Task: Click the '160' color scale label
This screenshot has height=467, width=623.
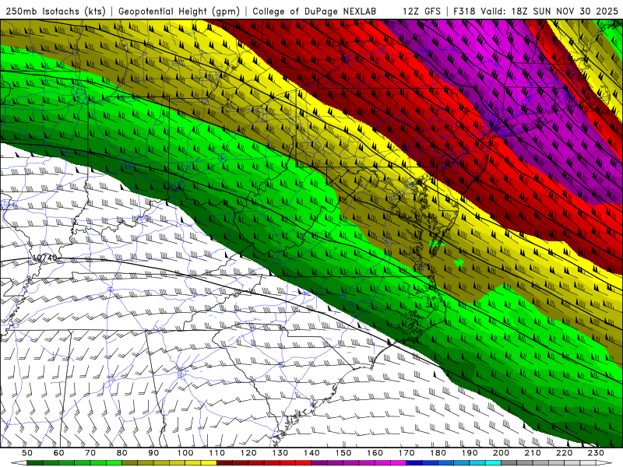Action: pos(375,453)
